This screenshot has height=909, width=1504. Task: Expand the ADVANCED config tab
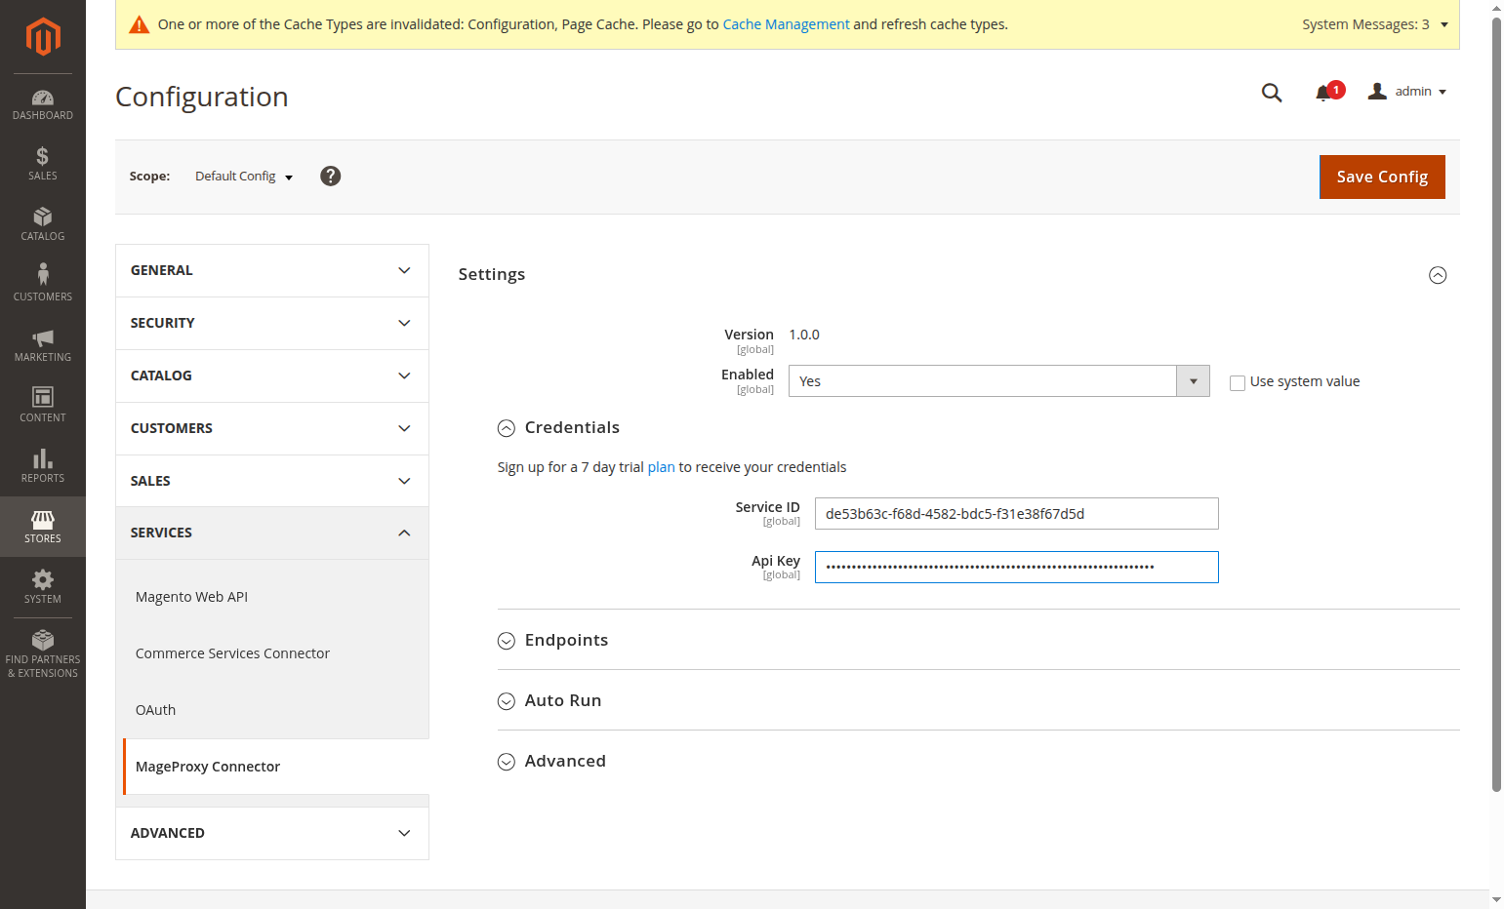[x=272, y=834]
